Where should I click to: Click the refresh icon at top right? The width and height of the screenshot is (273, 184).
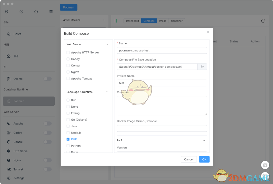pyautogui.click(x=263, y=21)
